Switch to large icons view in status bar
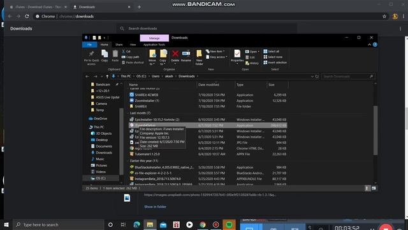Screen dimensions: 408x230 (374, 188)
